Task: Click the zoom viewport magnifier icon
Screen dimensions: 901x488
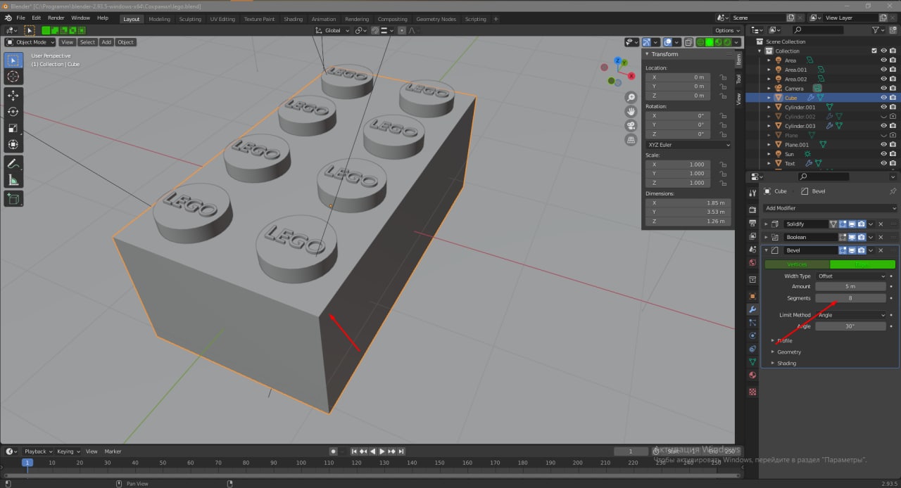Action: (631, 97)
